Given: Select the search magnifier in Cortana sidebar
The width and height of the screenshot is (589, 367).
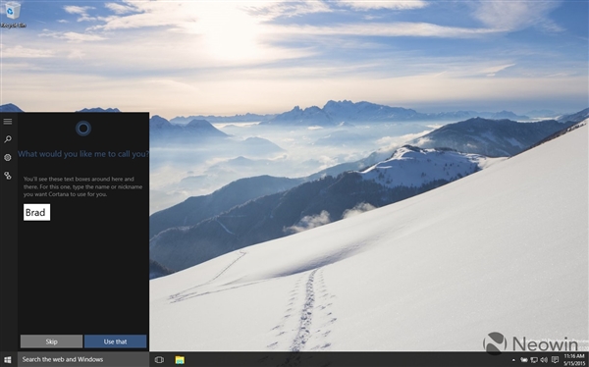Looking at the screenshot, I should 8,139.
